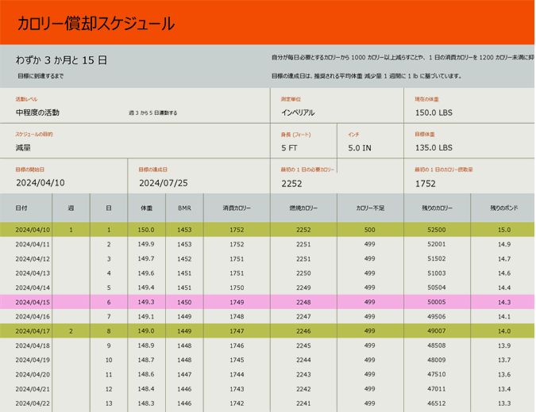Select the BMR column header
This screenshot has width=536, height=412.
pyautogui.click(x=184, y=208)
